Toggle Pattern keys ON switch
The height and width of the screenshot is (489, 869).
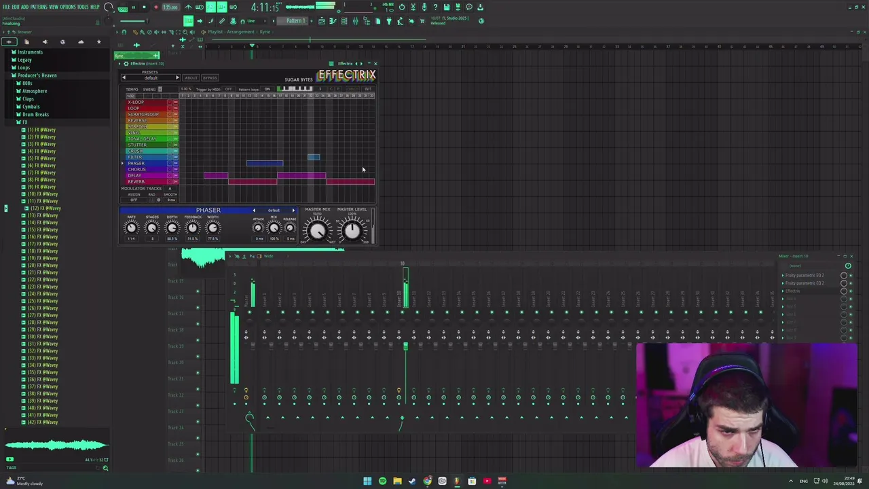coord(267,89)
